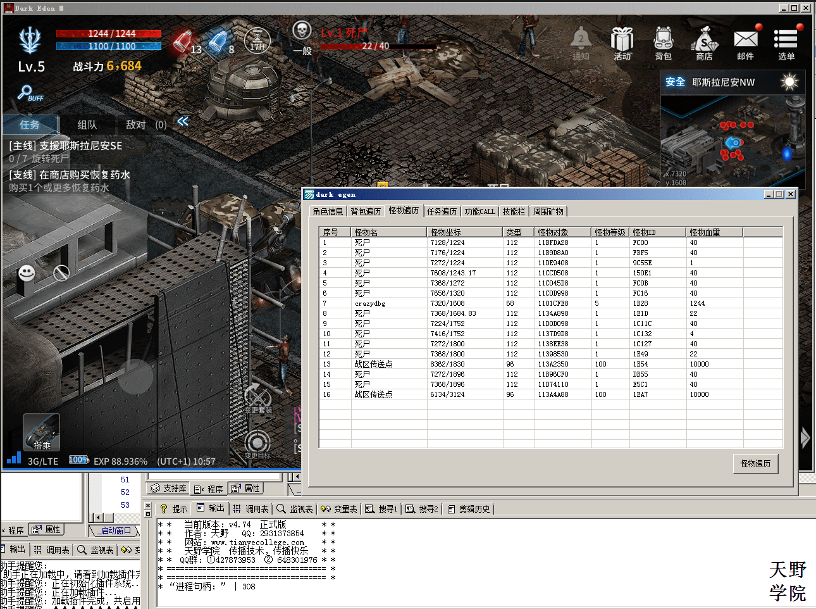Open the 商店 shop icon
The image size is (816, 609).
(x=704, y=42)
